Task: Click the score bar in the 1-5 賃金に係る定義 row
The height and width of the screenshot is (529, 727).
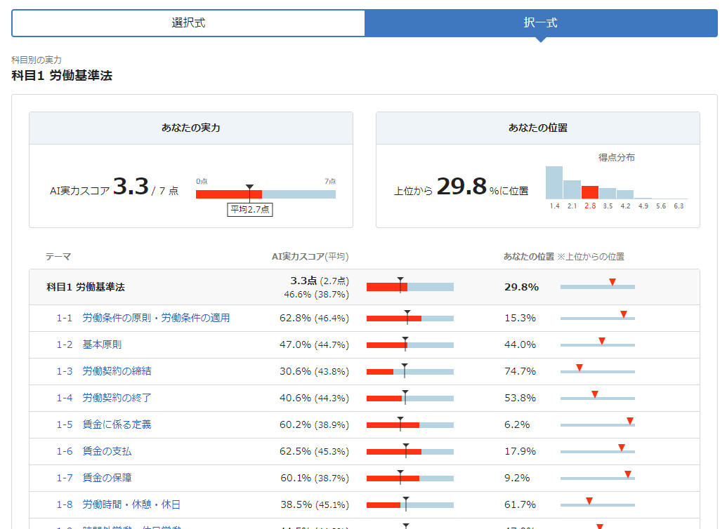Action: point(410,424)
